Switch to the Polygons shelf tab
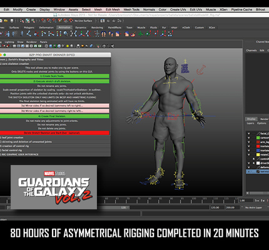This screenshot has width=269, height=250. [29, 27]
